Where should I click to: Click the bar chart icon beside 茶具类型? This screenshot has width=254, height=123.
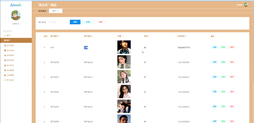(5, 55)
